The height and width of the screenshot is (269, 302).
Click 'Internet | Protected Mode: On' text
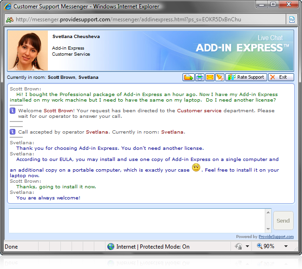coord(153,247)
